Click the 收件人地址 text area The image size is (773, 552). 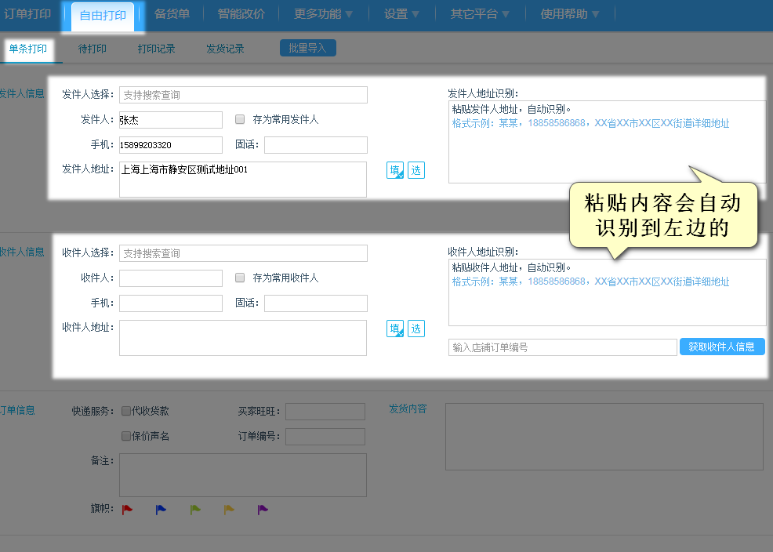point(243,338)
